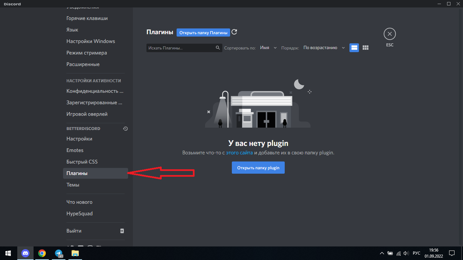Viewport: 463px width, 260px height.
Task: Select Плагины in the sidebar
Action: 95,173
